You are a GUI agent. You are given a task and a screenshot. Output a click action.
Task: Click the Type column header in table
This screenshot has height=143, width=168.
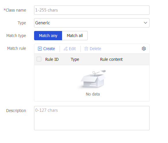(75, 59)
